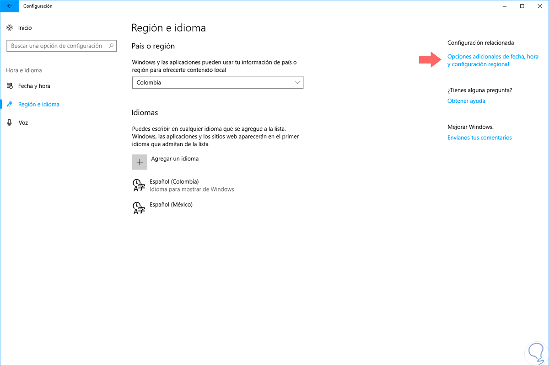This screenshot has height=366, width=549.
Task: Click the Fecha y hora calendar icon
Action: click(10, 86)
